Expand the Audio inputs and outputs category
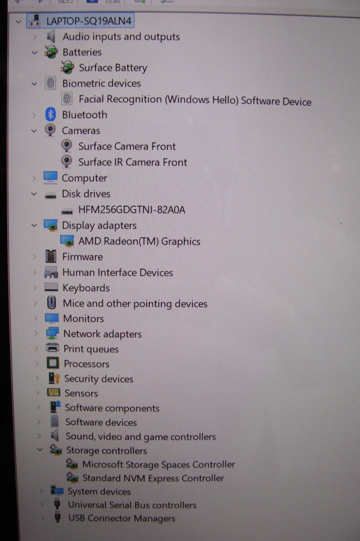The height and width of the screenshot is (541, 360). (x=34, y=37)
